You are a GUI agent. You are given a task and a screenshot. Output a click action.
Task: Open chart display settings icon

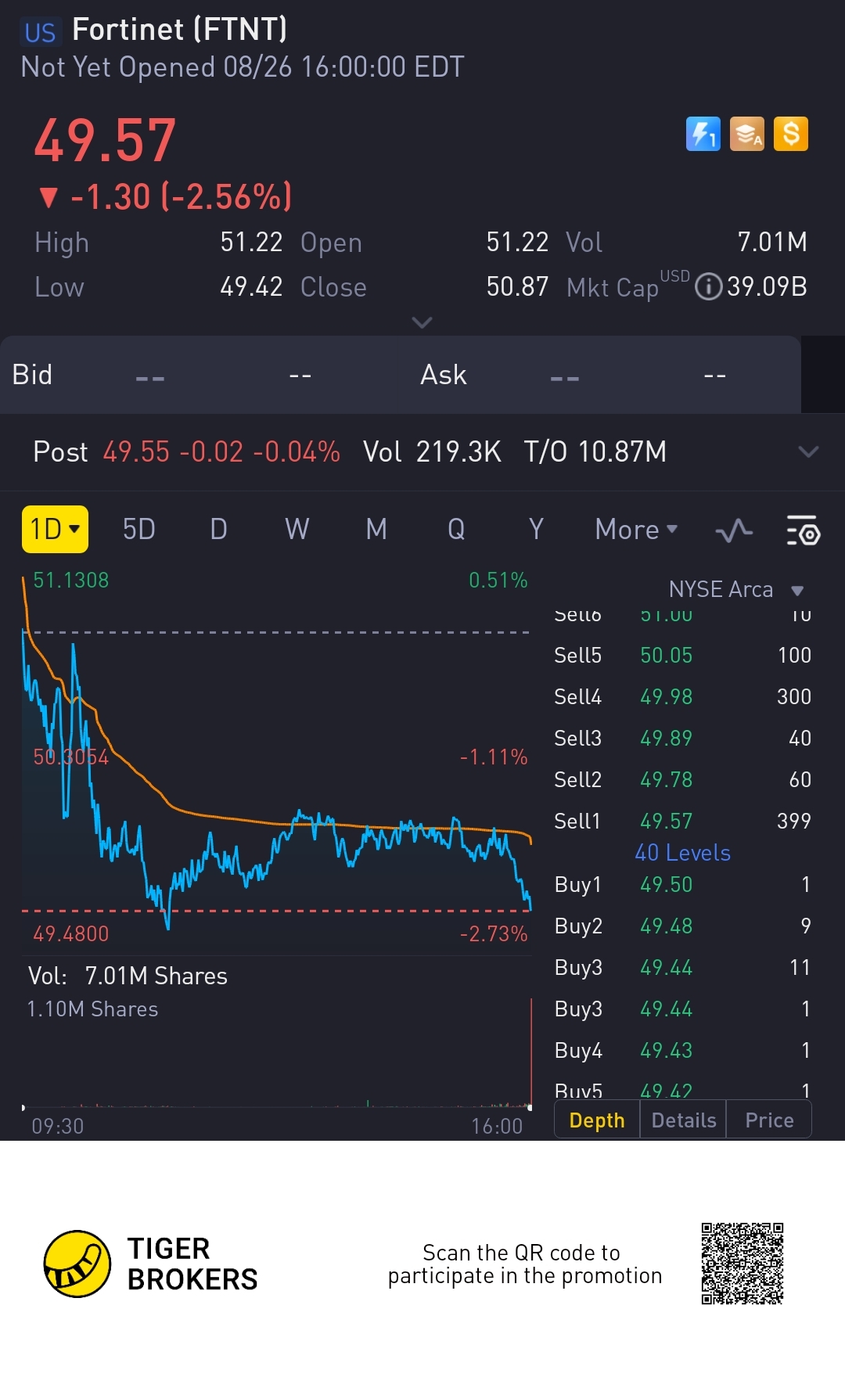(803, 531)
